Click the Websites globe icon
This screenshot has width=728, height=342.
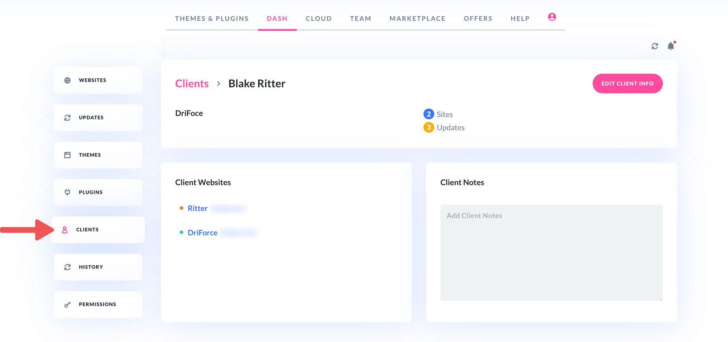point(68,80)
